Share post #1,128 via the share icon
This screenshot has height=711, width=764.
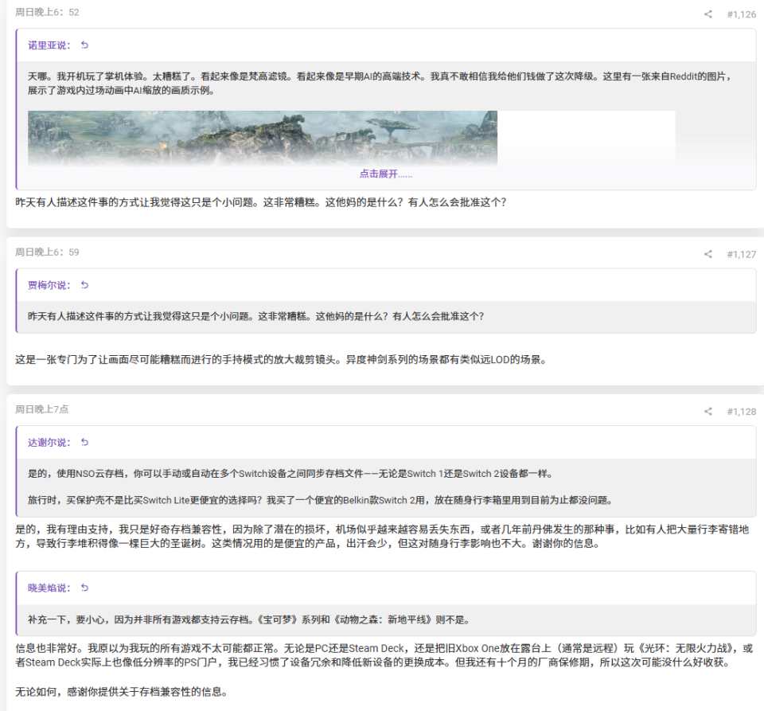[x=707, y=412]
